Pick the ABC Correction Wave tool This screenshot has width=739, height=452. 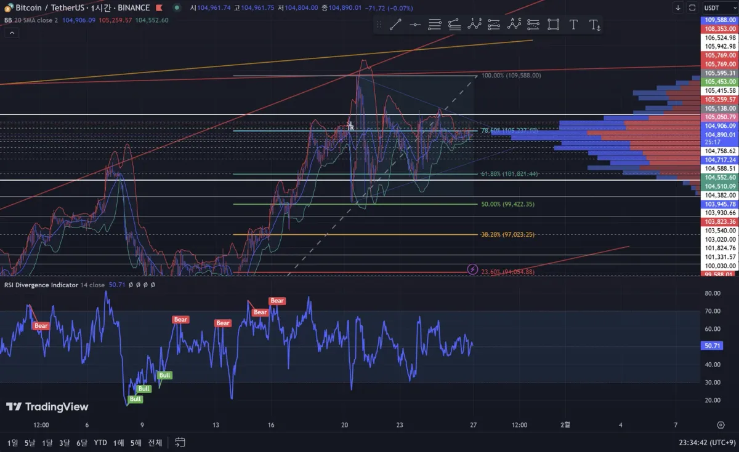tap(514, 25)
